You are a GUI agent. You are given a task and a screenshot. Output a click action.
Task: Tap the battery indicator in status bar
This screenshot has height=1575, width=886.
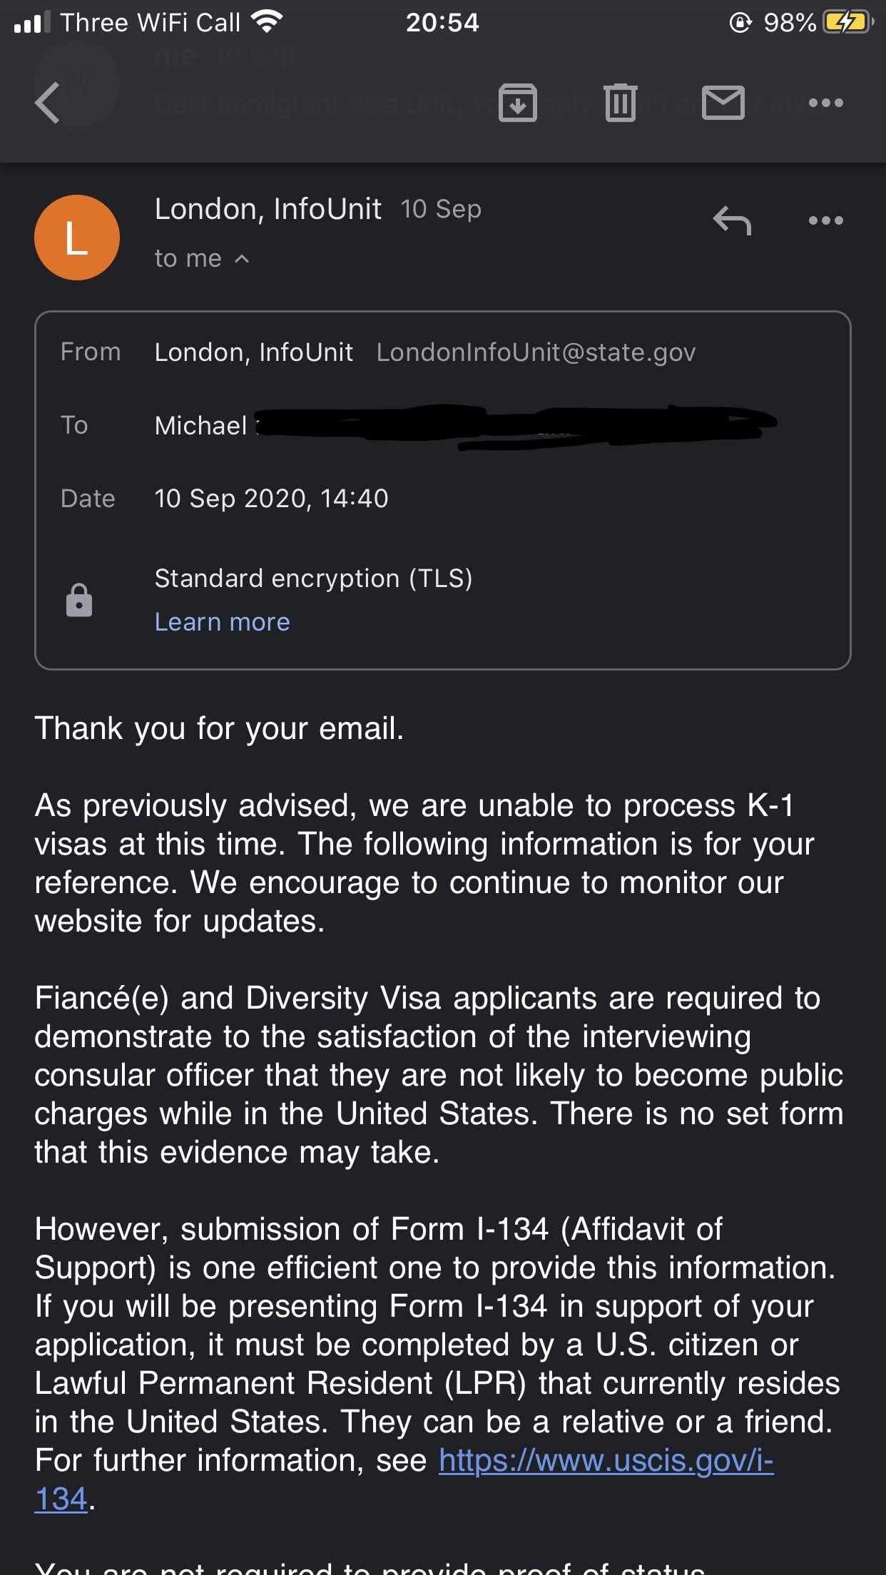[847, 23]
